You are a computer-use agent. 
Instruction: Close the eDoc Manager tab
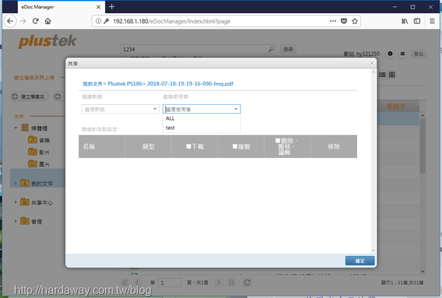tap(98, 7)
